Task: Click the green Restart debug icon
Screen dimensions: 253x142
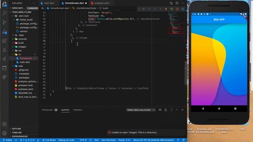Action: pyautogui.click(x=172, y=9)
